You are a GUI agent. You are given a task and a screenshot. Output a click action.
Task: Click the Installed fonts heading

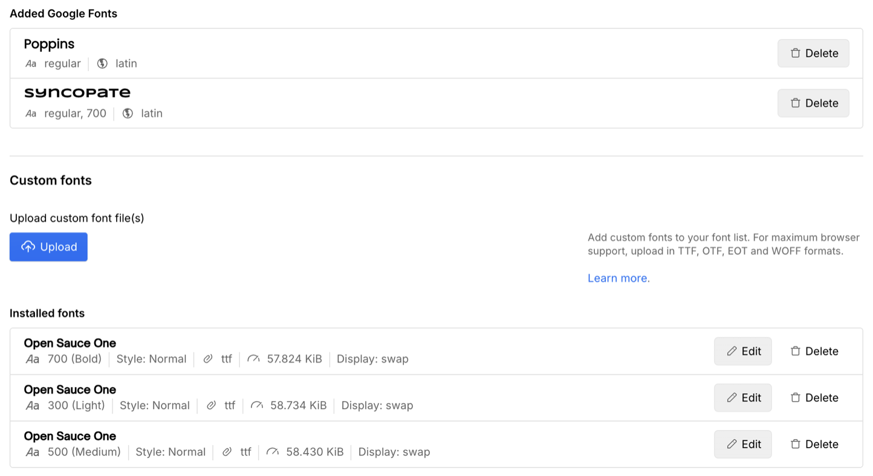[47, 314]
